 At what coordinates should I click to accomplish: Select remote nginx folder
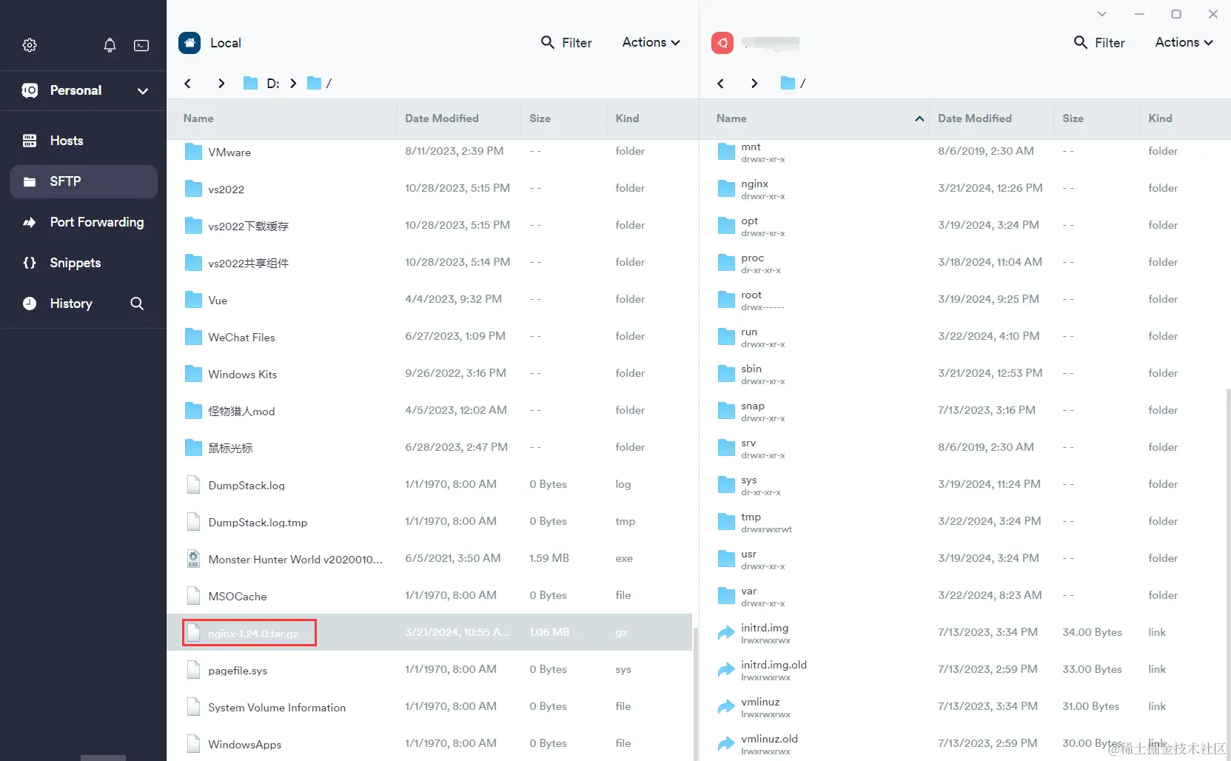click(962, 189)
